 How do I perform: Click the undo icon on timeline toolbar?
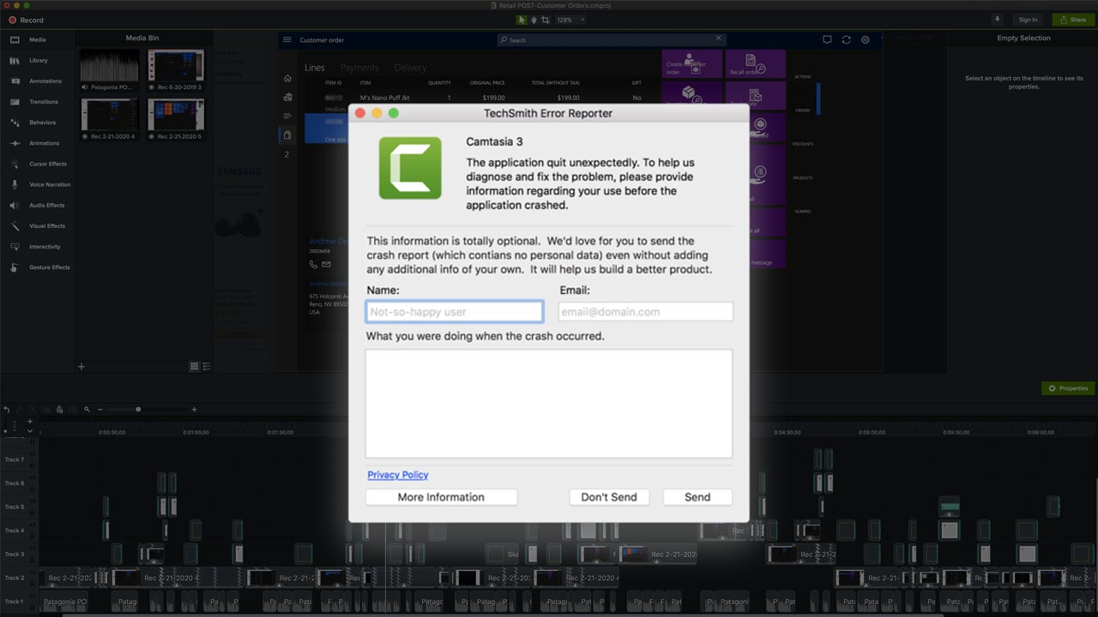7,410
